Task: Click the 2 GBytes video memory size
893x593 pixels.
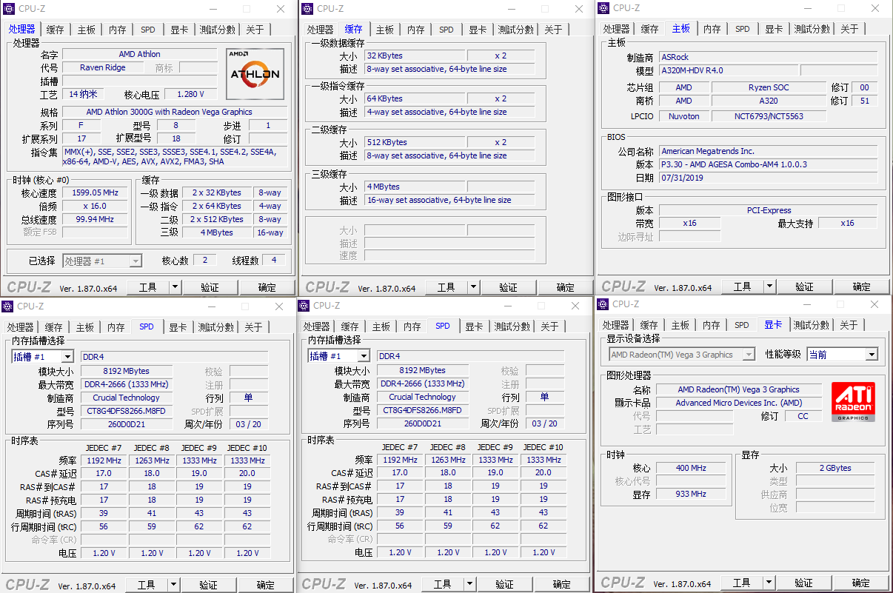Action: click(835, 468)
